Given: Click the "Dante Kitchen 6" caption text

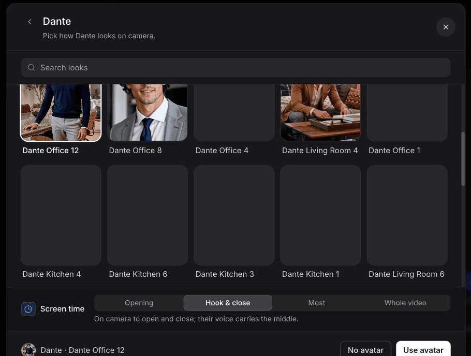Looking at the screenshot, I should point(138,274).
